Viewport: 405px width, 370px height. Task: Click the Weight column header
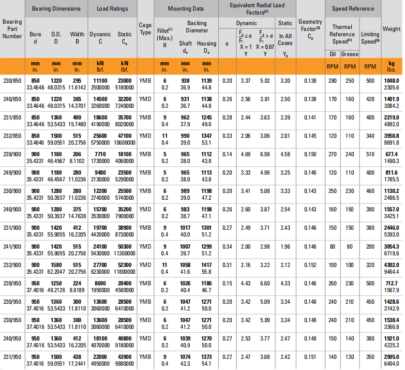coord(391,29)
